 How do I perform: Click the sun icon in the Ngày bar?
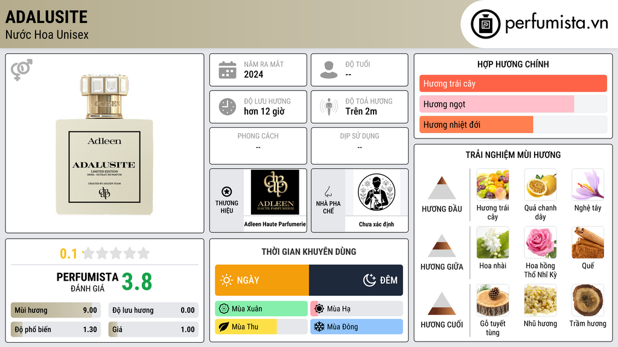tap(226, 280)
